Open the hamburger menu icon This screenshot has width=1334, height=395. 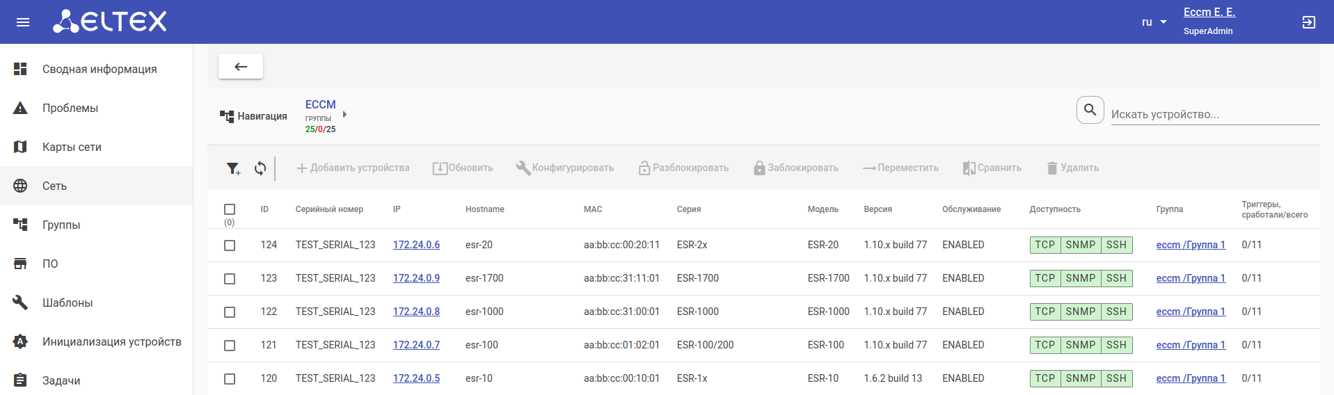[x=23, y=22]
